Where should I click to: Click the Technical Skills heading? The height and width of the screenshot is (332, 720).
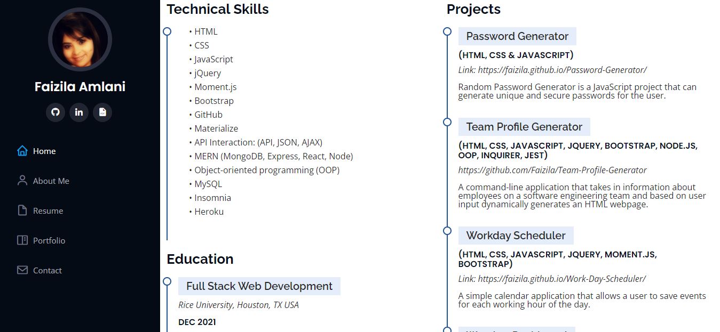tap(218, 9)
